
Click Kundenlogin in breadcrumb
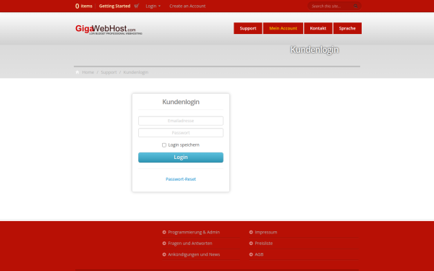pos(136,72)
